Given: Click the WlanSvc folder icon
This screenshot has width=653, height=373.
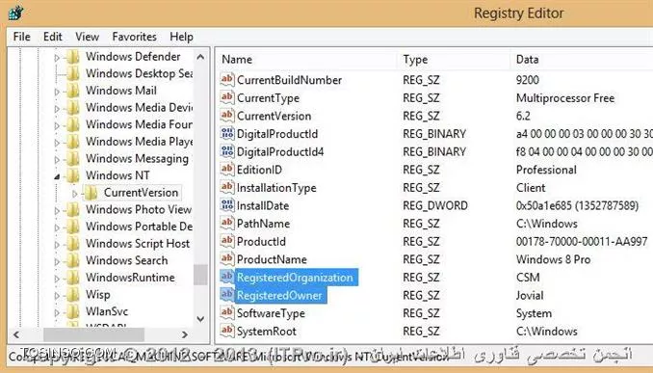Looking at the screenshot, I should 73,311.
